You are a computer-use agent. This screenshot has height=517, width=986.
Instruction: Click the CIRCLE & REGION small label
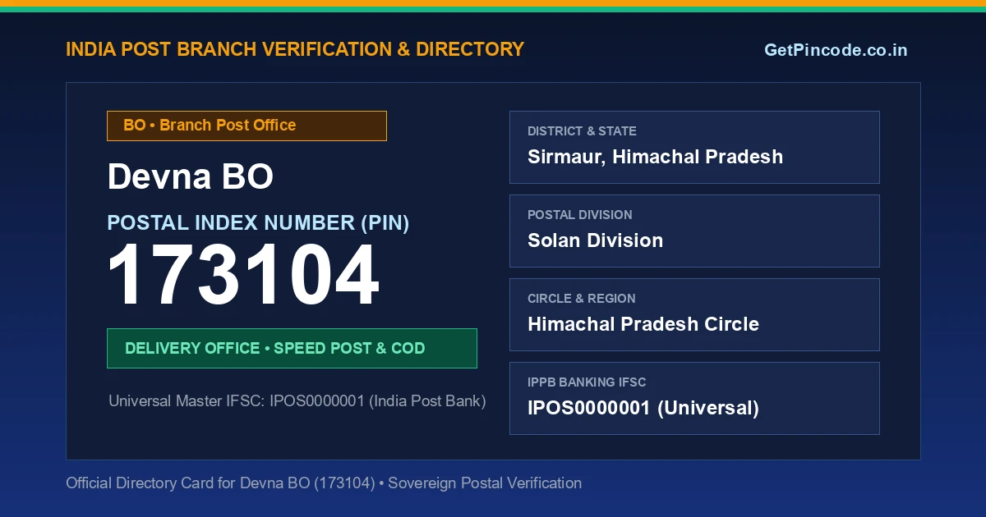click(582, 299)
